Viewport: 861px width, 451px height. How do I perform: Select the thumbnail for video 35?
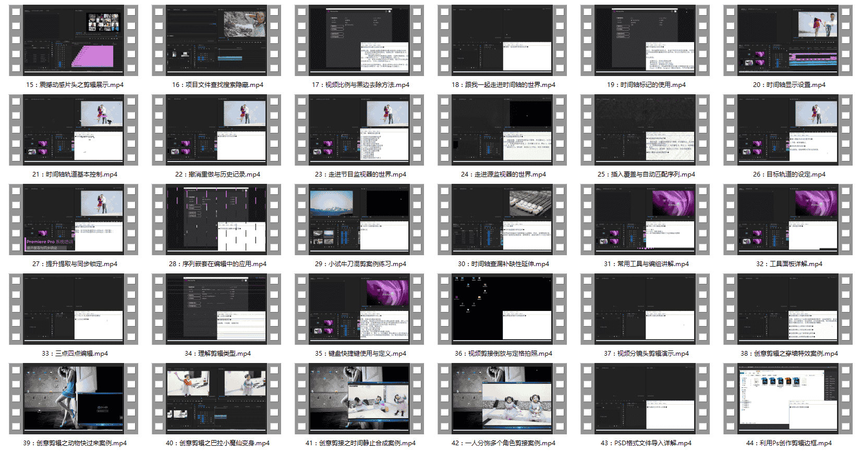(359, 309)
